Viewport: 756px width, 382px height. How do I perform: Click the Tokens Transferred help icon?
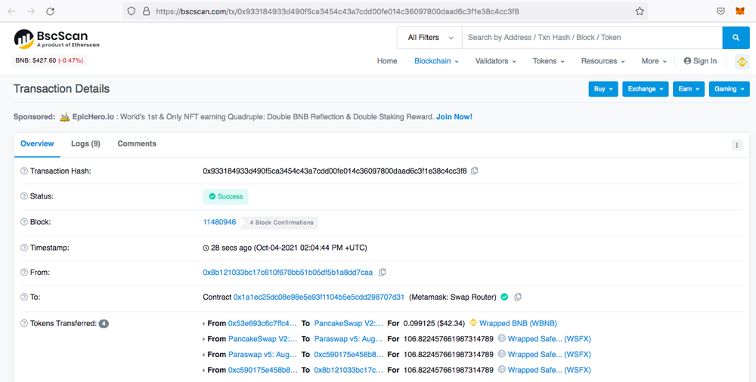(x=24, y=324)
